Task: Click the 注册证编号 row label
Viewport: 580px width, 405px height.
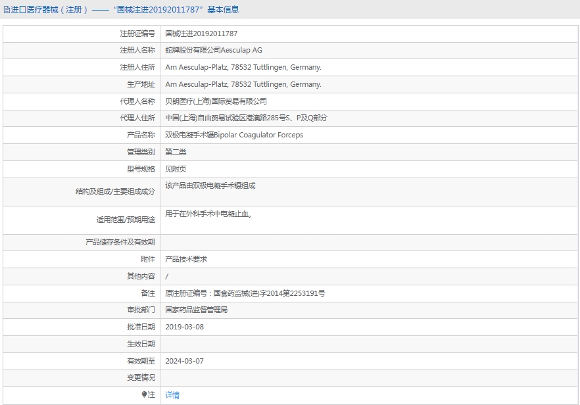Action: coord(137,34)
